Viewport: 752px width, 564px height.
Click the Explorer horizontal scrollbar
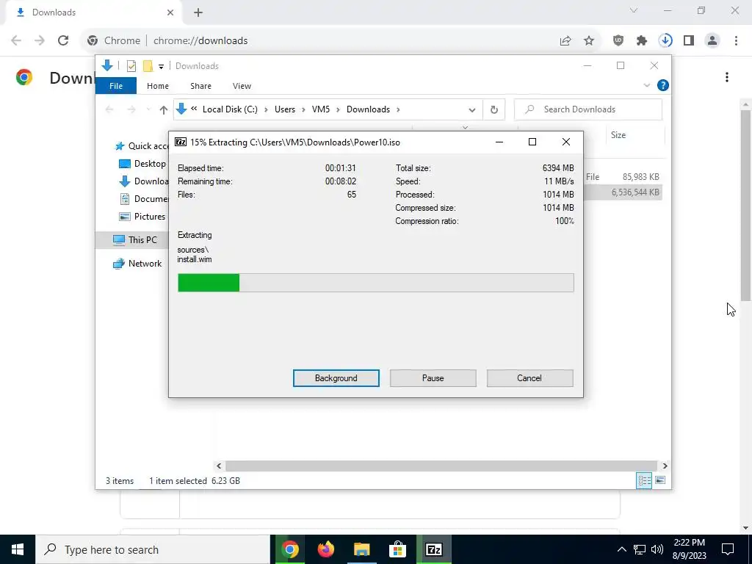[x=441, y=466]
